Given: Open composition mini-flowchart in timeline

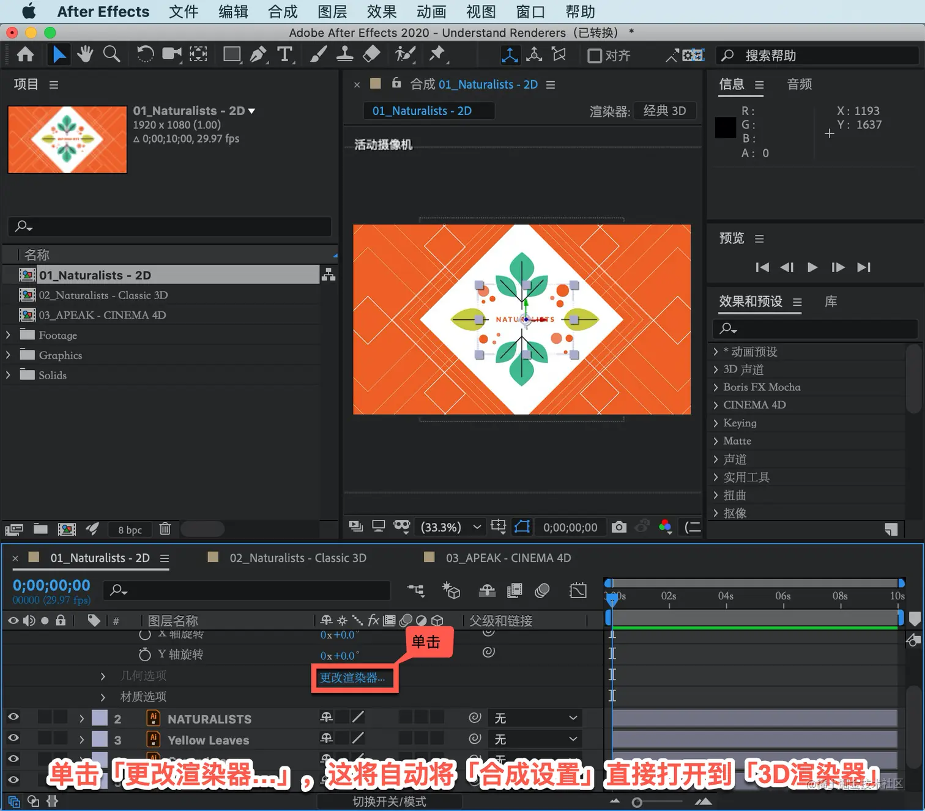Looking at the screenshot, I should coord(416,590).
